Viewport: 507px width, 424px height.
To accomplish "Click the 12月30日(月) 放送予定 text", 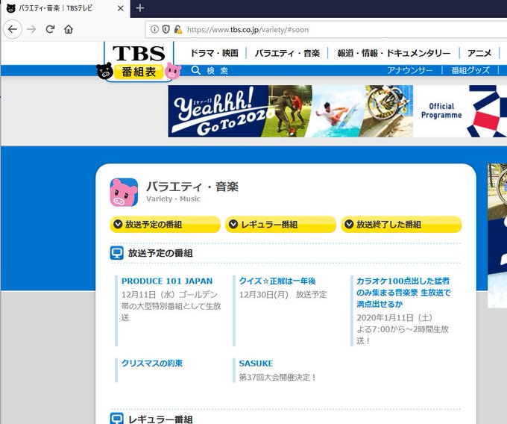I will click(283, 295).
